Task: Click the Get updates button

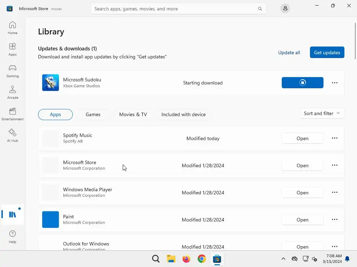Action: [327, 52]
